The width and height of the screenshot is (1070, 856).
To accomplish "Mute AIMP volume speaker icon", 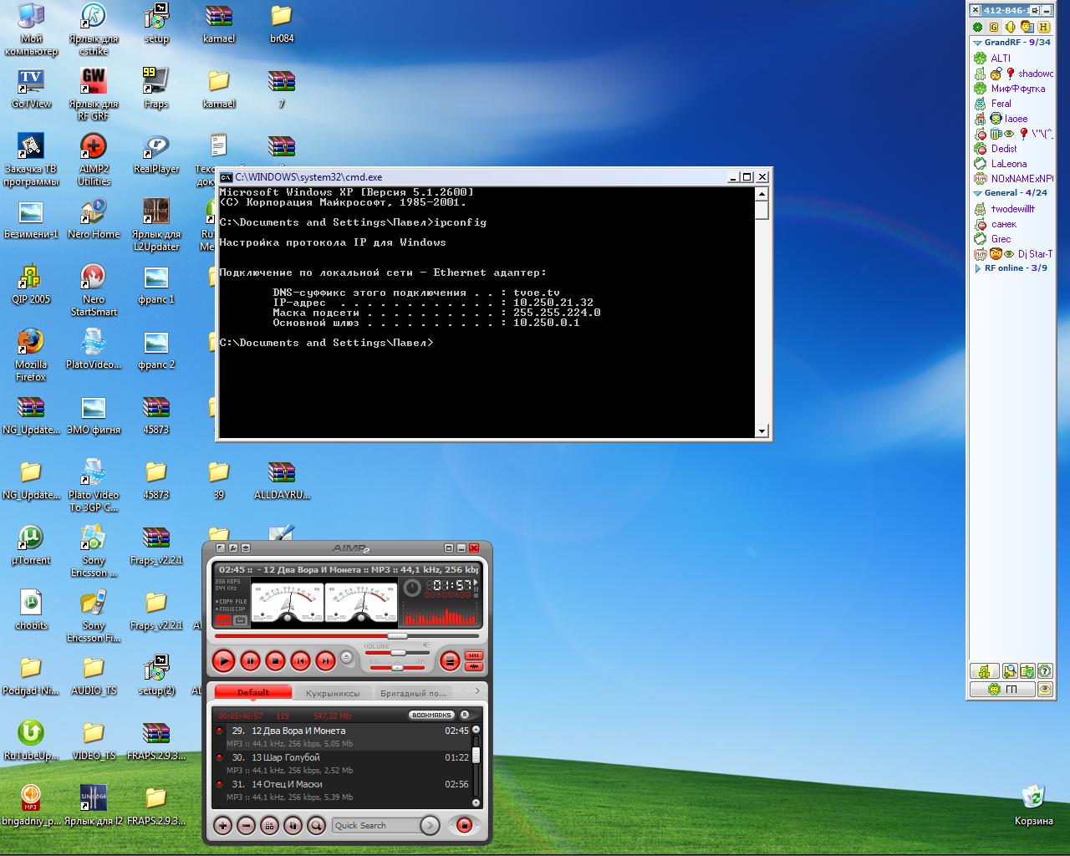I will [x=425, y=645].
